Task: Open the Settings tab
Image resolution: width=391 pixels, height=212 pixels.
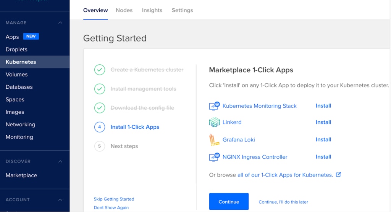Action: [x=182, y=10]
